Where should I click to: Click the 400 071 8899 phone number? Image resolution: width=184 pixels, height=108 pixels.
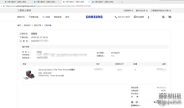tap(124, 17)
